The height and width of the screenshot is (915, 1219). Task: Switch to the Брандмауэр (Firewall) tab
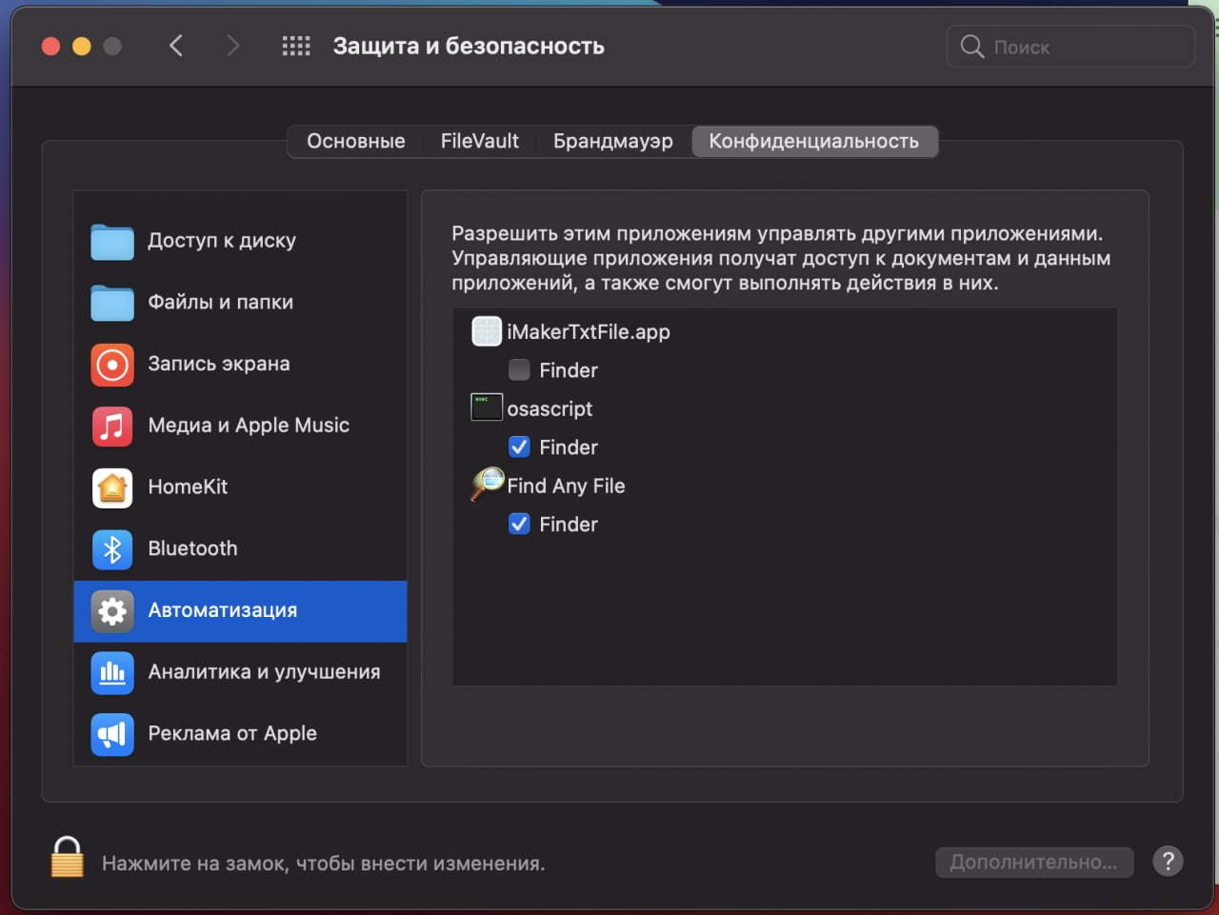[612, 141]
